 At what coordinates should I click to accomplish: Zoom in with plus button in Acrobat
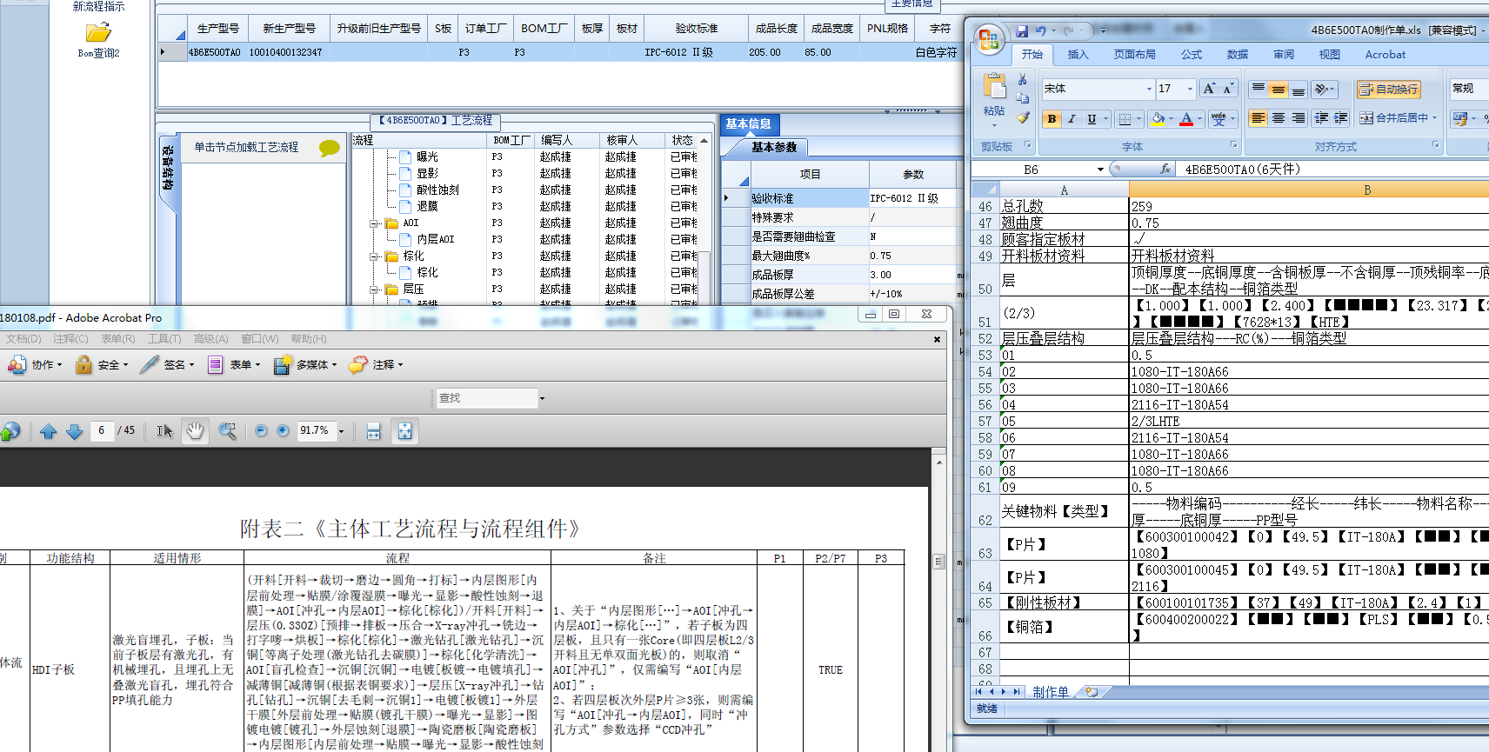point(284,431)
